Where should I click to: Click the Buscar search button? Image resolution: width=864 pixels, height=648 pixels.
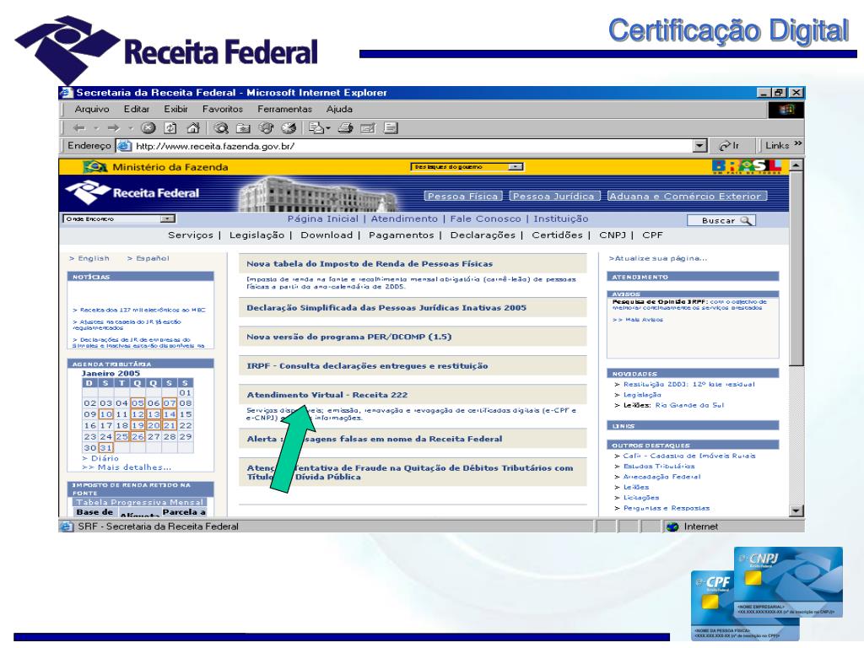[x=721, y=220]
